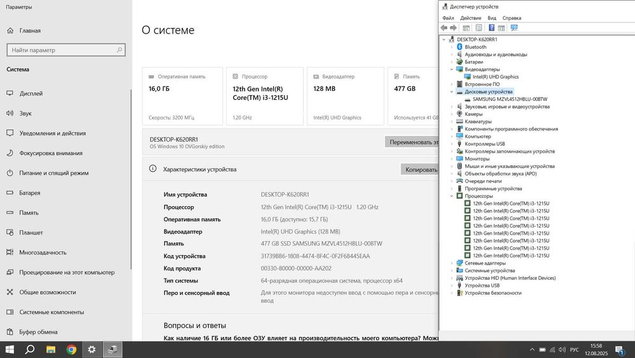Click the Back arrow in Device Manager toolbar
Viewport: 635px width, 358px height.
tap(444, 28)
